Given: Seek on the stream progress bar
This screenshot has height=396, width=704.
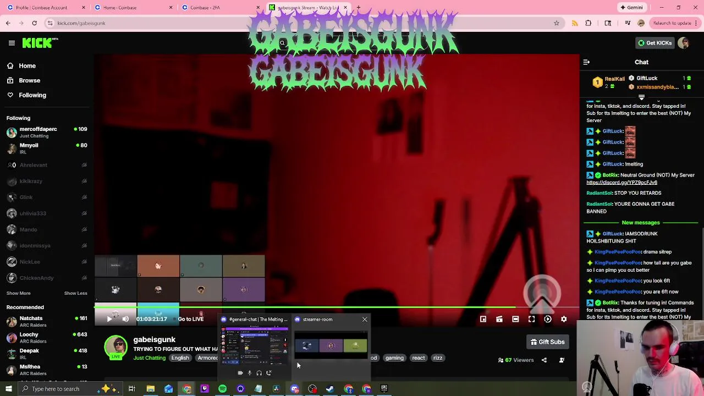Looking at the screenshot, I should coord(337,307).
